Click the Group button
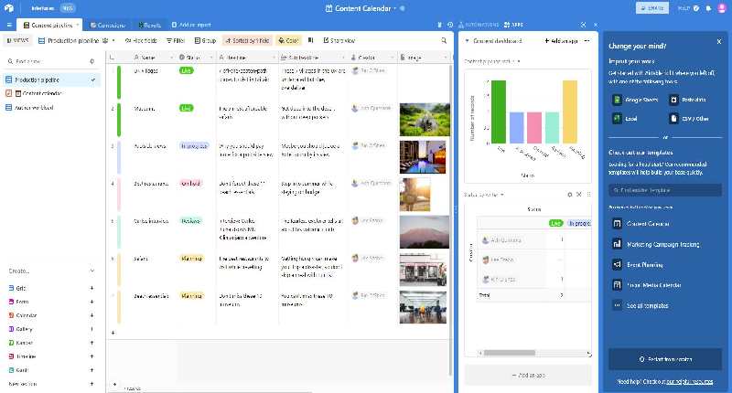 click(x=205, y=40)
